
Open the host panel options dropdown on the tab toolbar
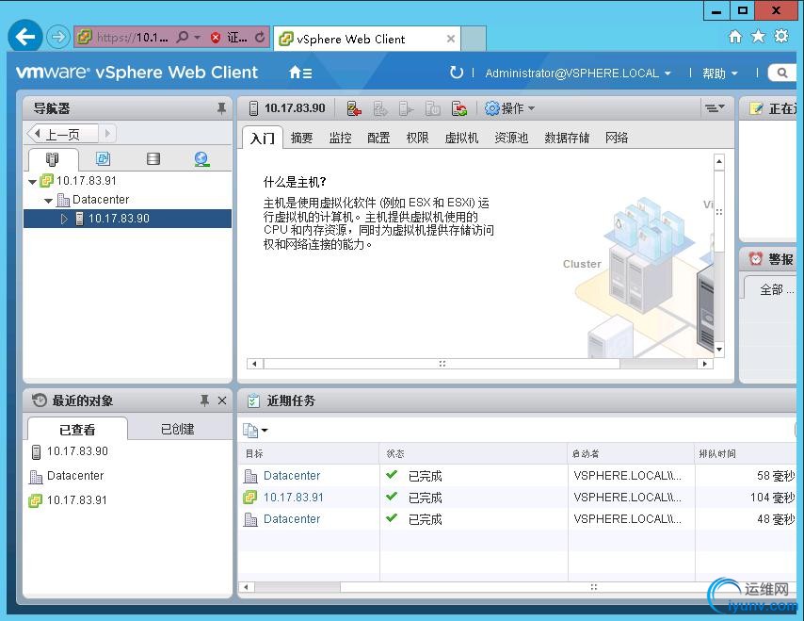[x=715, y=107]
